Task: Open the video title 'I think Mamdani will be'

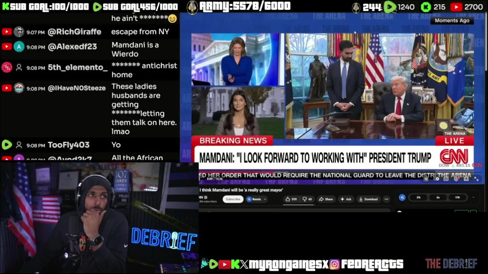Action: click(241, 190)
